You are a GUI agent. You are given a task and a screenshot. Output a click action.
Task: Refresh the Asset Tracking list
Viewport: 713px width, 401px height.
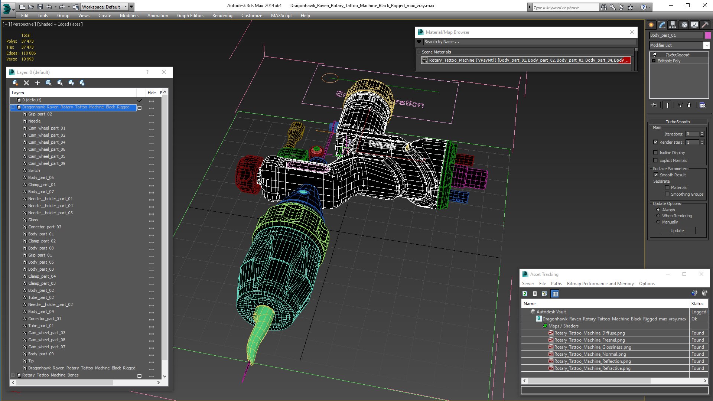coord(525,294)
